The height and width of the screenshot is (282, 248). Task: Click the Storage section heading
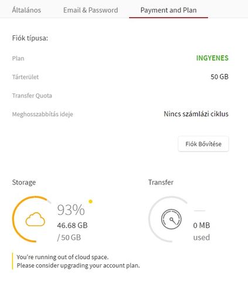[x=24, y=182]
